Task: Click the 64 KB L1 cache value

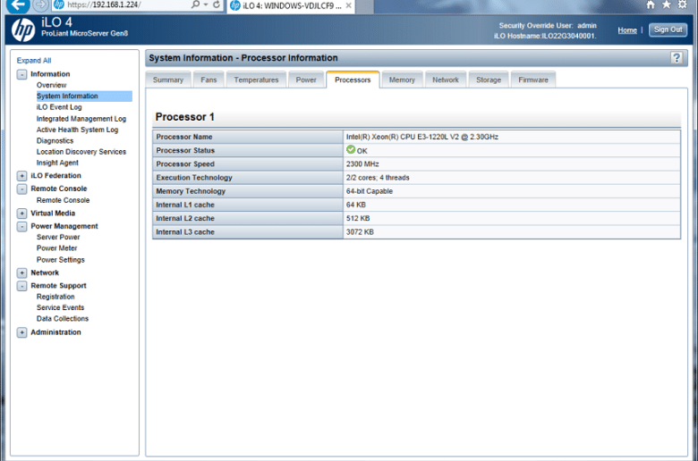Action: [355, 205]
